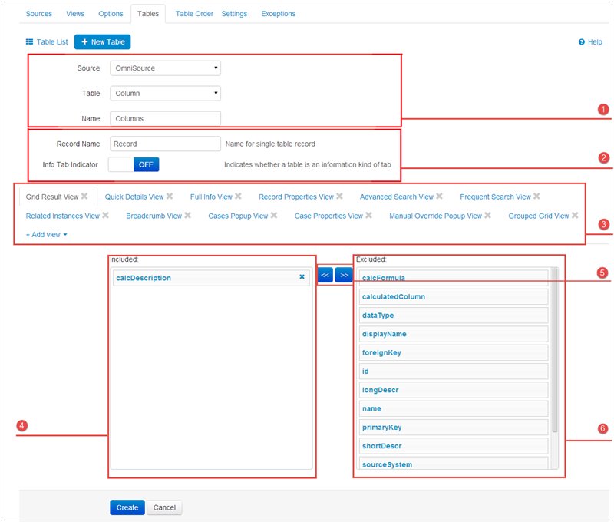Expand the Table dropdown
Image resolution: width=614 pixels, height=522 pixels.
click(x=165, y=94)
